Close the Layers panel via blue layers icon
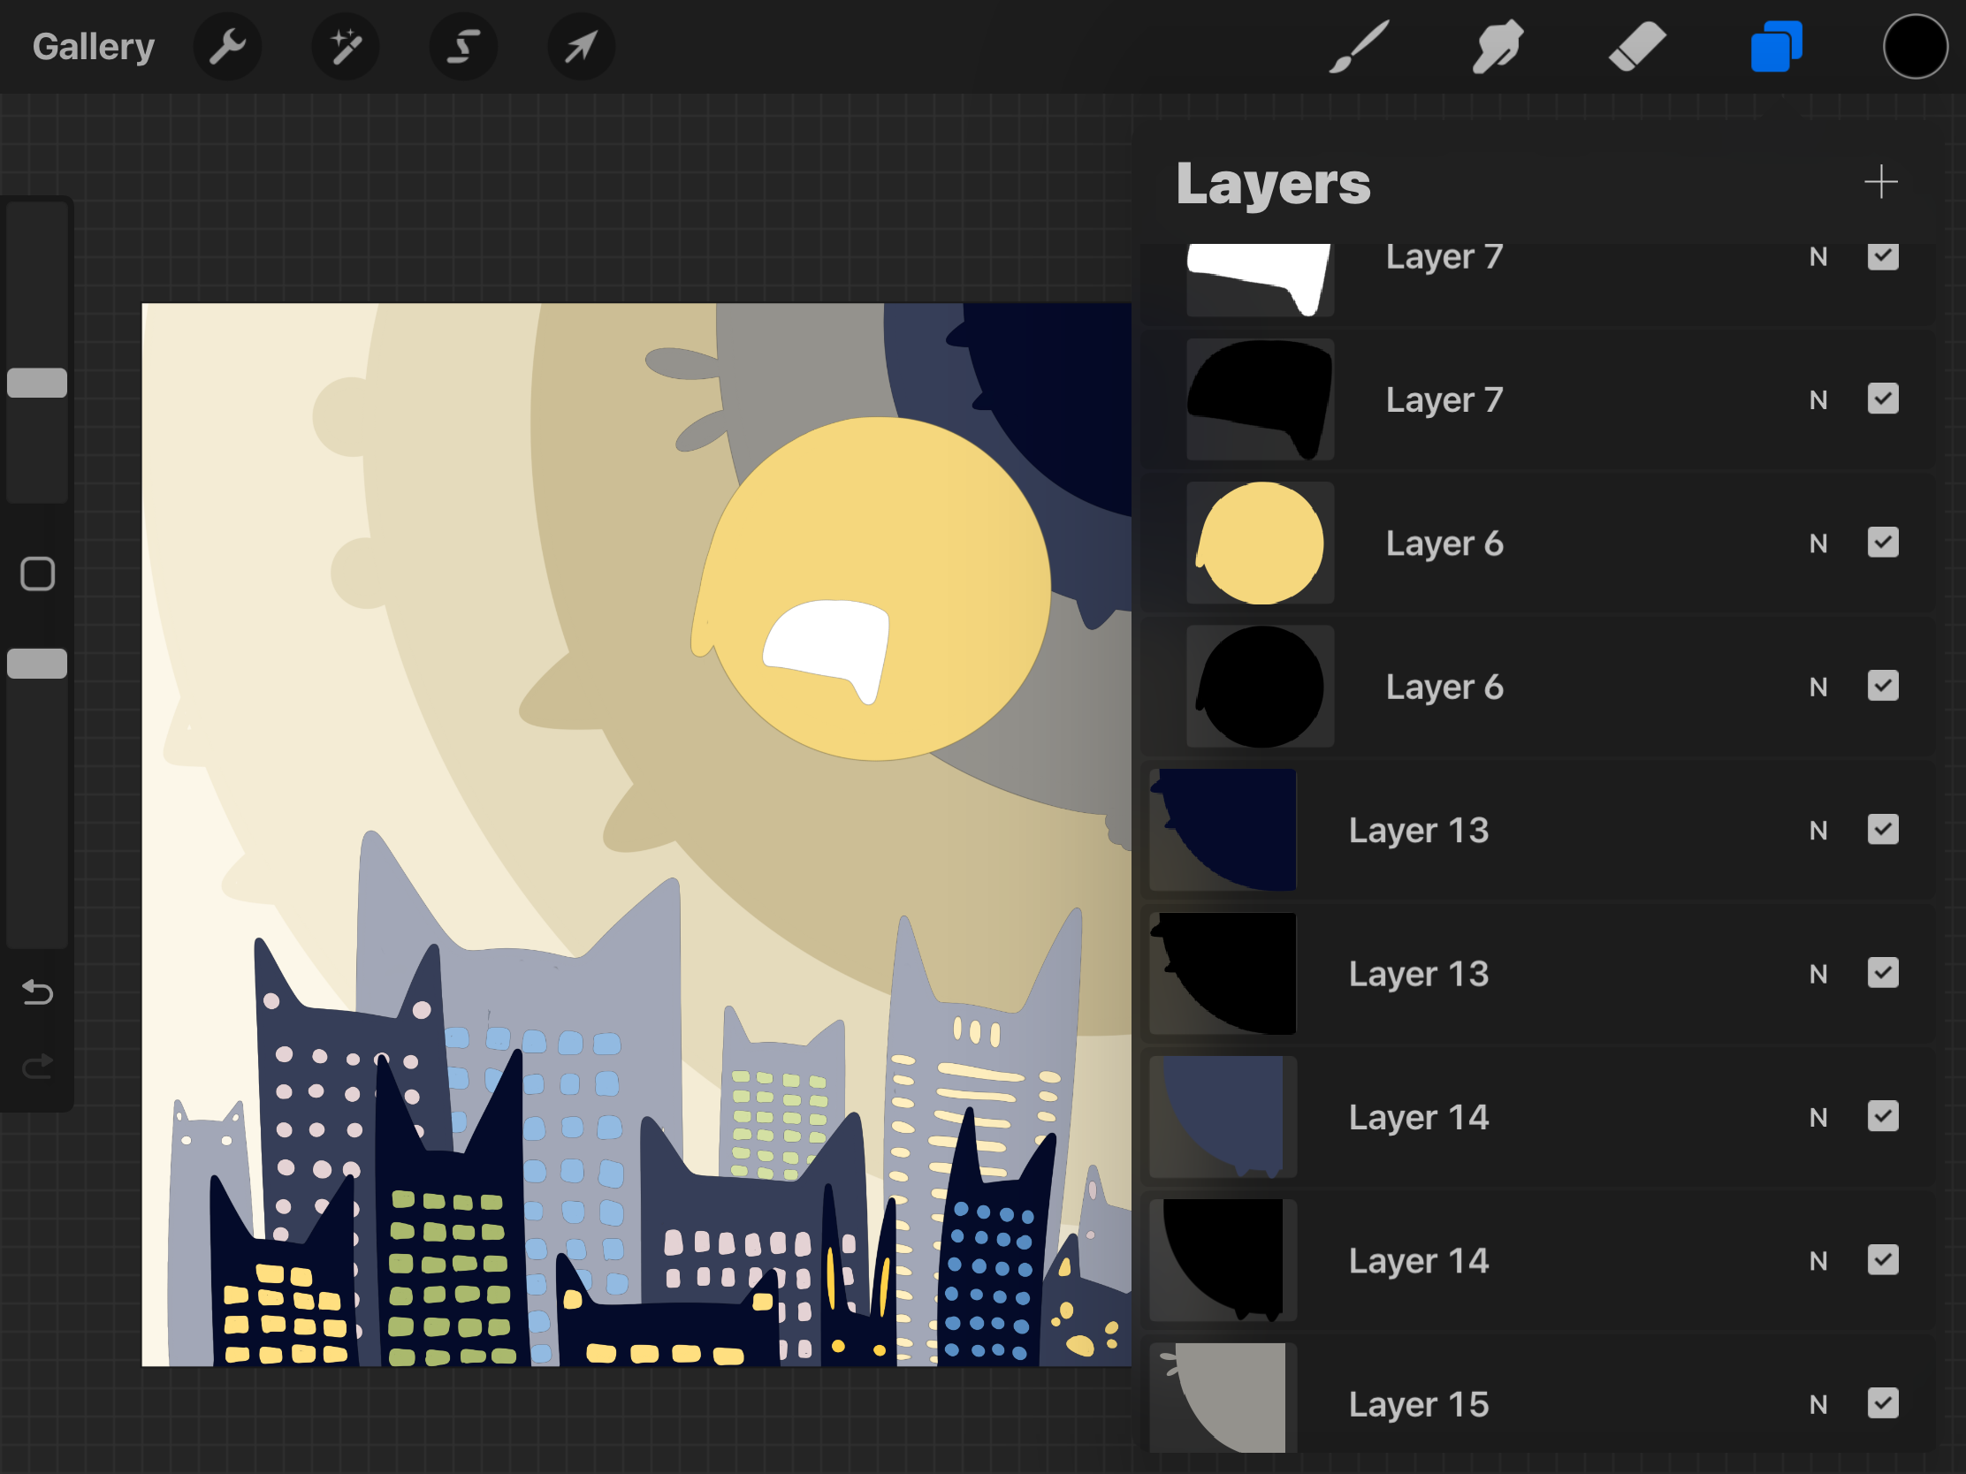 [1776, 46]
